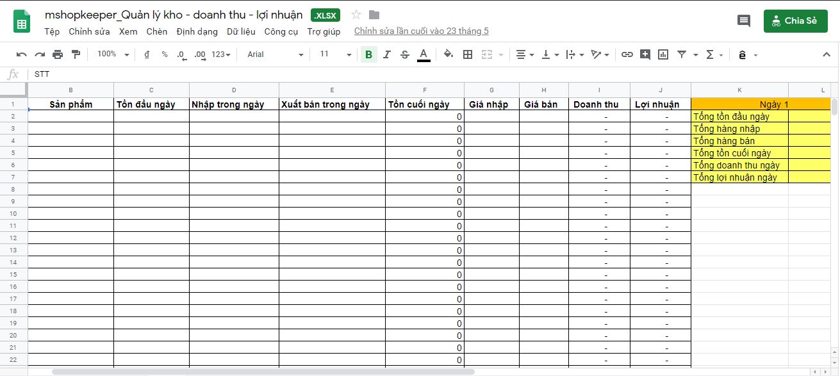The image size is (840, 376).
Task: Open the zoom 100% dropdown
Action: (113, 54)
